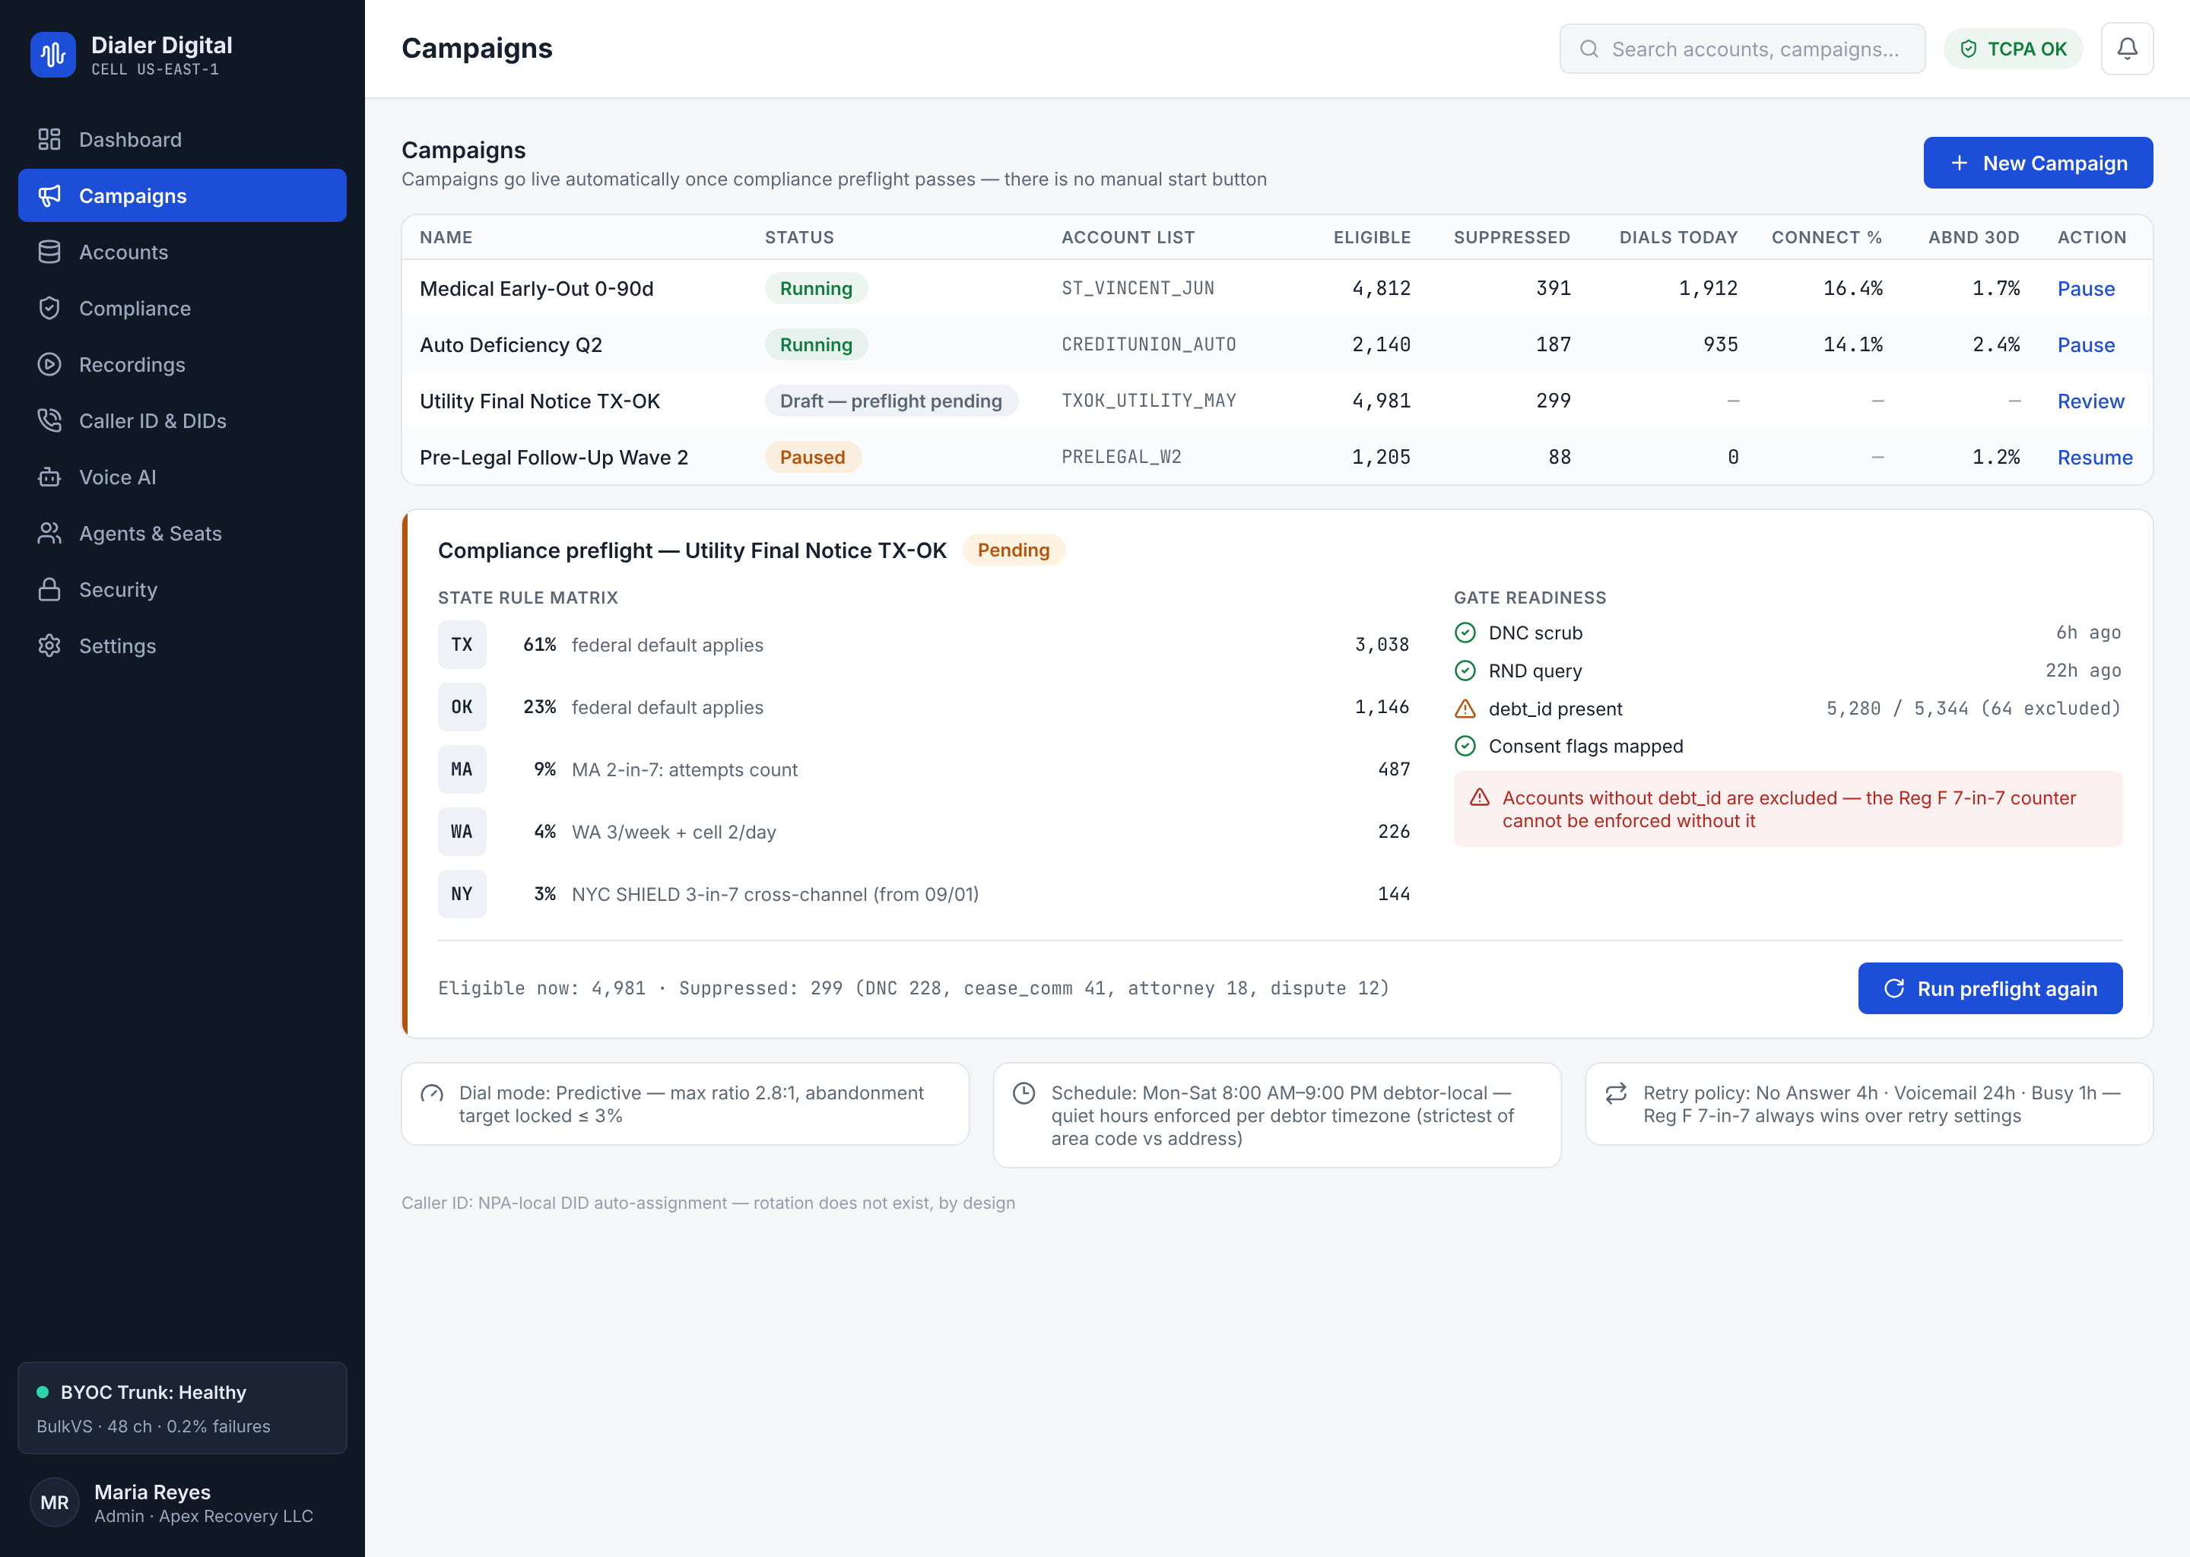Open Caller ID & DIDs
This screenshot has height=1557, width=2190.
(182, 421)
